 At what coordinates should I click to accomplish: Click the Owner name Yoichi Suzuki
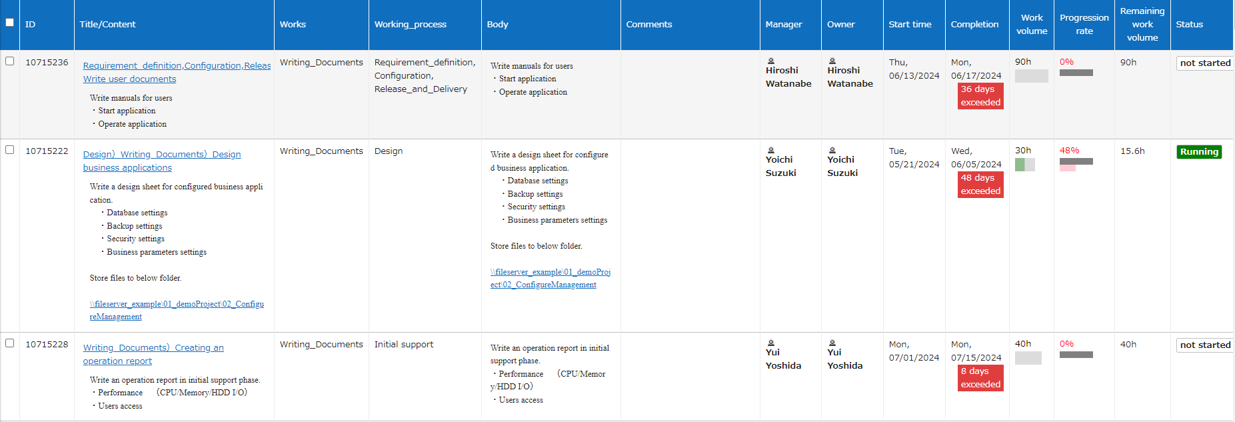coord(842,166)
